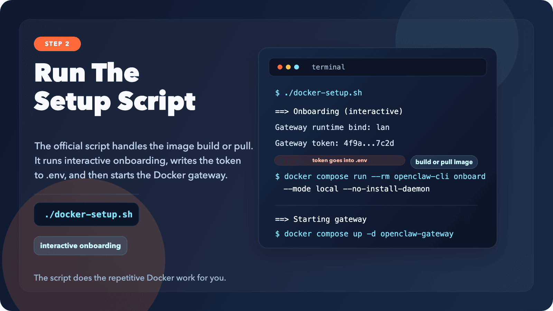Click the yellow terminal window dot
The image size is (553, 311).
click(288, 67)
